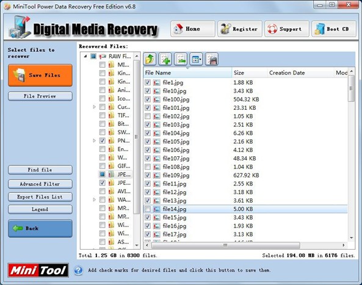Click the file list up scroll arrow

352,71
